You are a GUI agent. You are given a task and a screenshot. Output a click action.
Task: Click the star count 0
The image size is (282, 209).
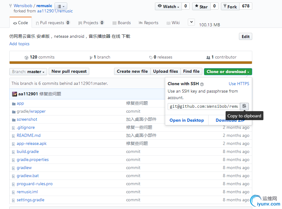click(214, 6)
